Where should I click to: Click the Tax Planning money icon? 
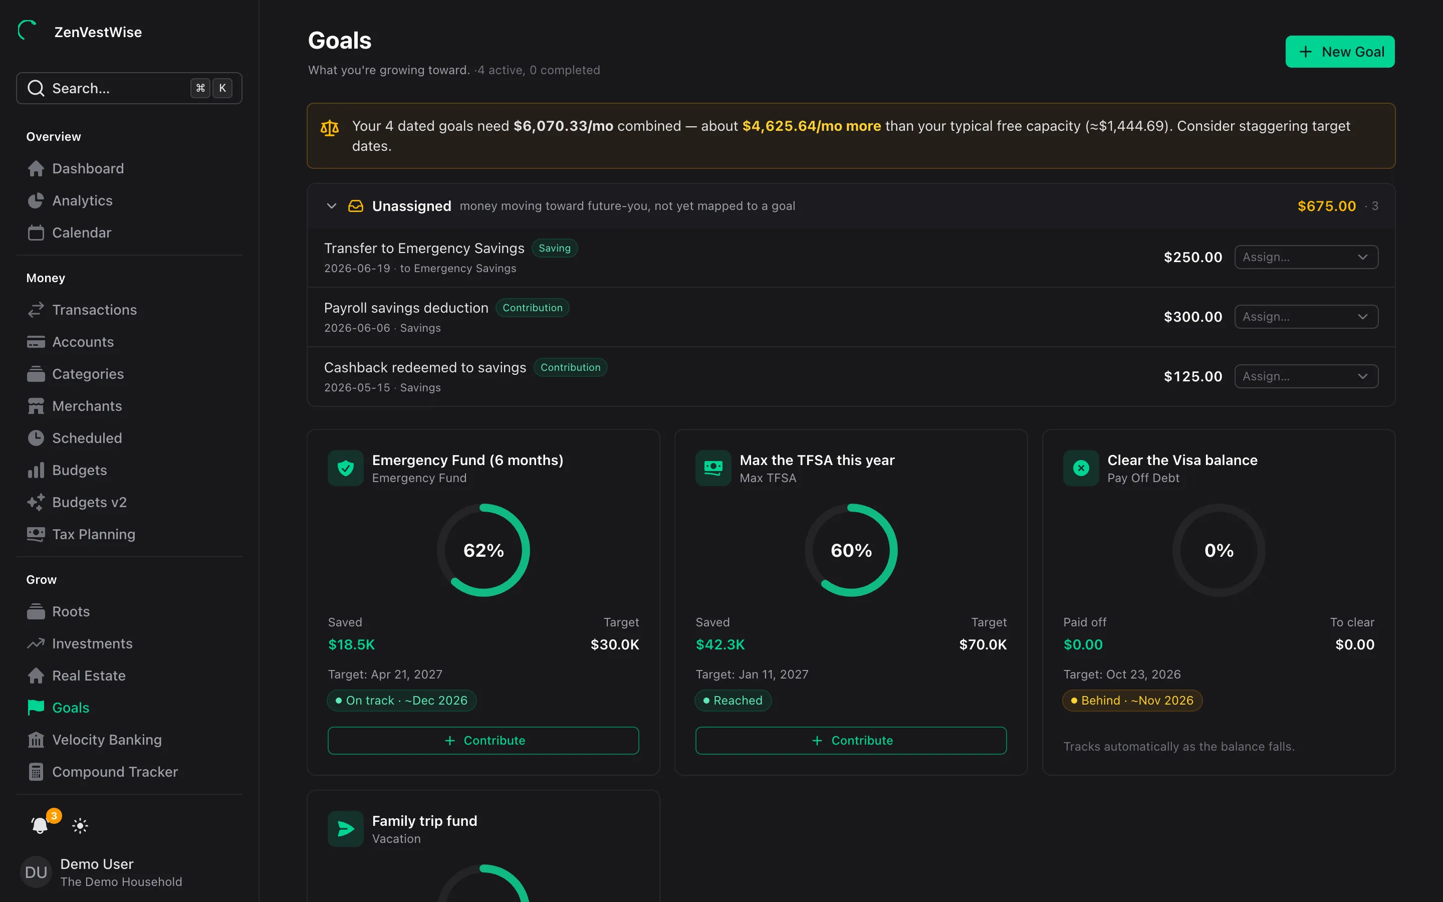coord(36,535)
